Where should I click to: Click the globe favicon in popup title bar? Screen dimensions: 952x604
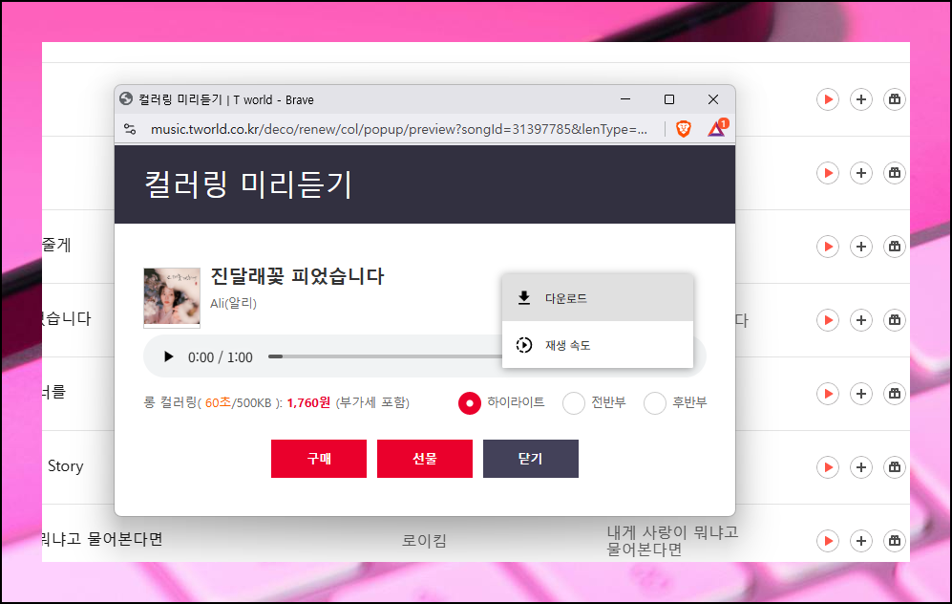coord(126,99)
